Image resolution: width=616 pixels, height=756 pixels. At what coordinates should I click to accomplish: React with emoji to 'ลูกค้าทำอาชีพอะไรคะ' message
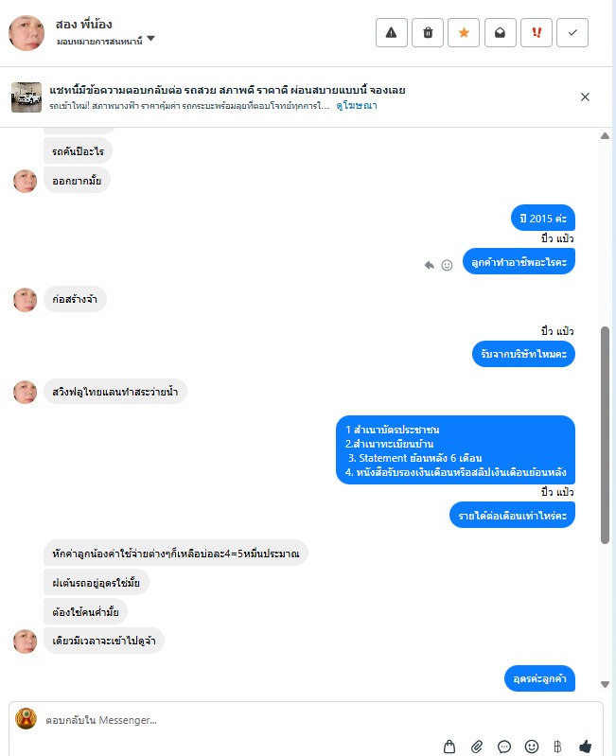[448, 265]
